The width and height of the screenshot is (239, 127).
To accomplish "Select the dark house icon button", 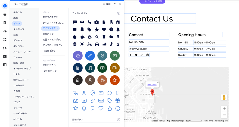I will (118, 22).
